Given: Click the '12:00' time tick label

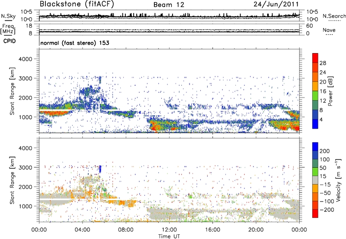Looking at the screenshot, I should [x=169, y=230].
